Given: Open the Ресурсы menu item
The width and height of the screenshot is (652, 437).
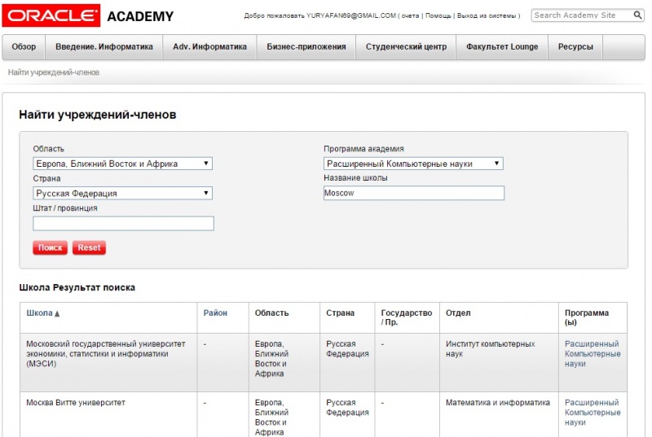Looking at the screenshot, I should pyautogui.click(x=575, y=47).
